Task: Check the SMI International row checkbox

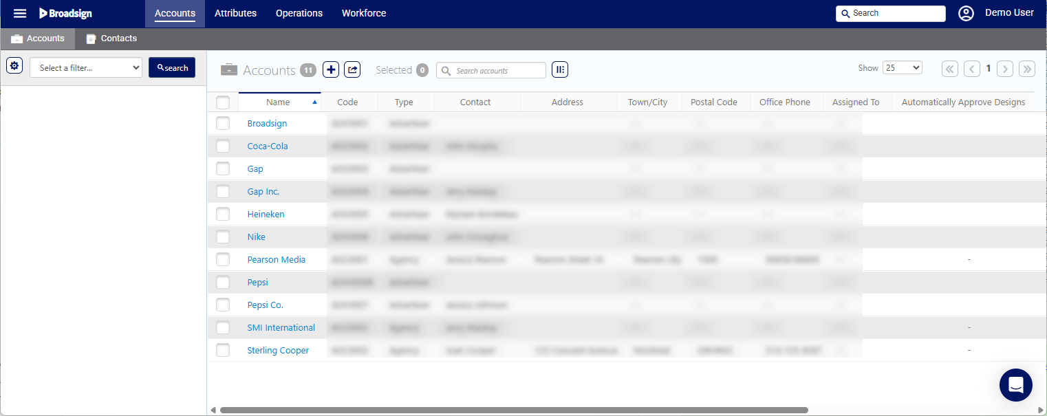Action: pos(223,328)
